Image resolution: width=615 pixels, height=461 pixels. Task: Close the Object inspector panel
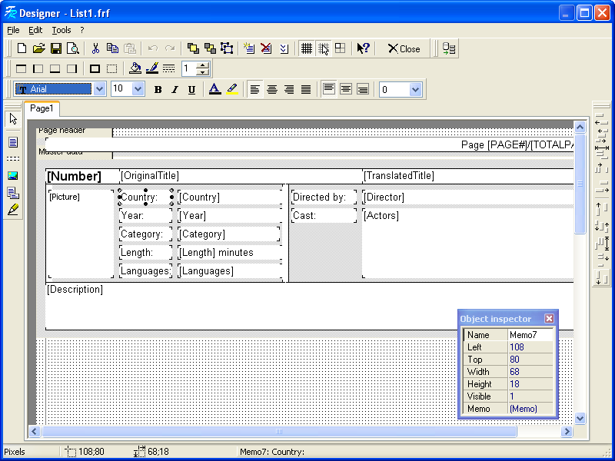tap(549, 319)
